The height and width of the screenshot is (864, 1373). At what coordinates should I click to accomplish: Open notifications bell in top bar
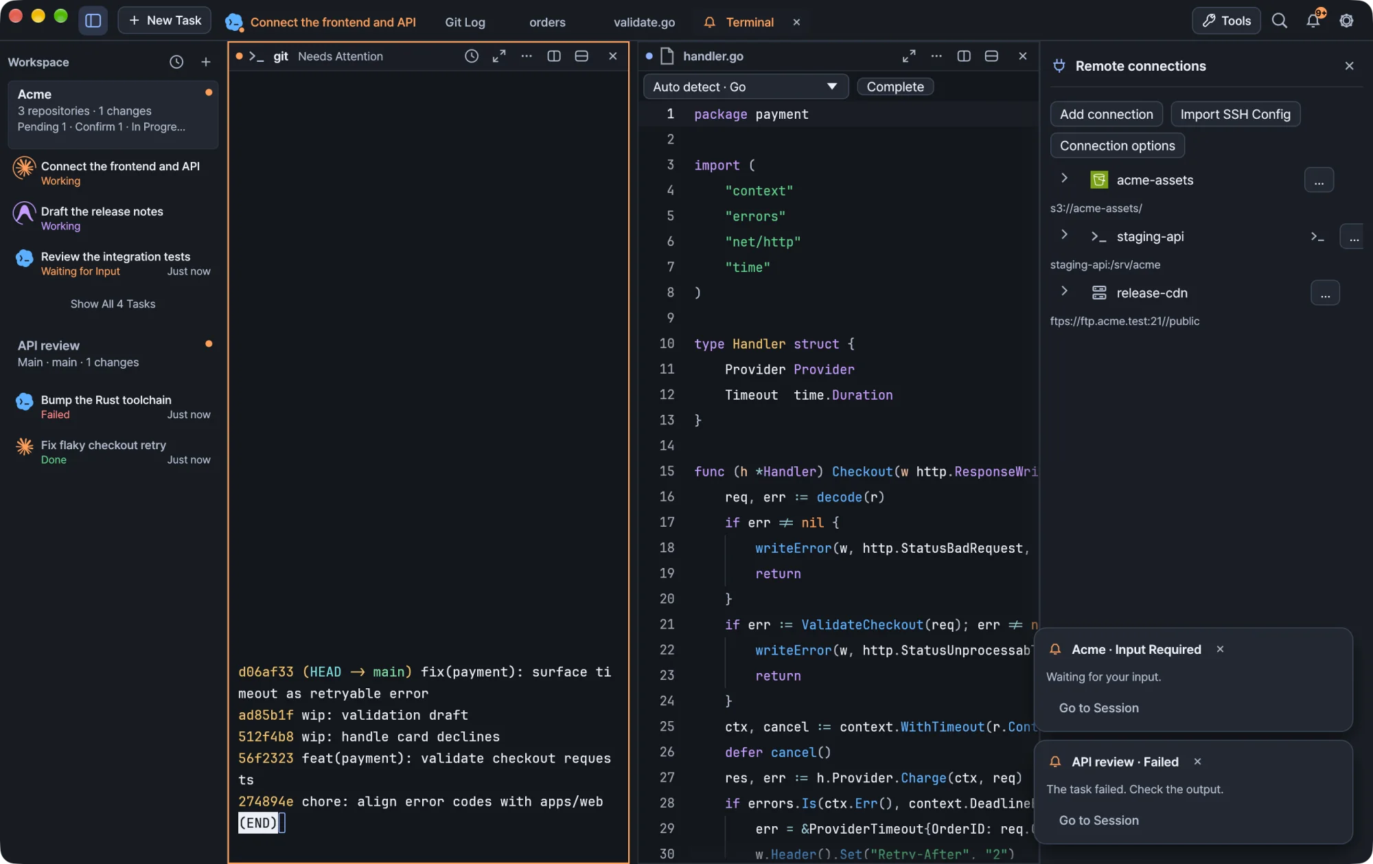click(x=1313, y=21)
